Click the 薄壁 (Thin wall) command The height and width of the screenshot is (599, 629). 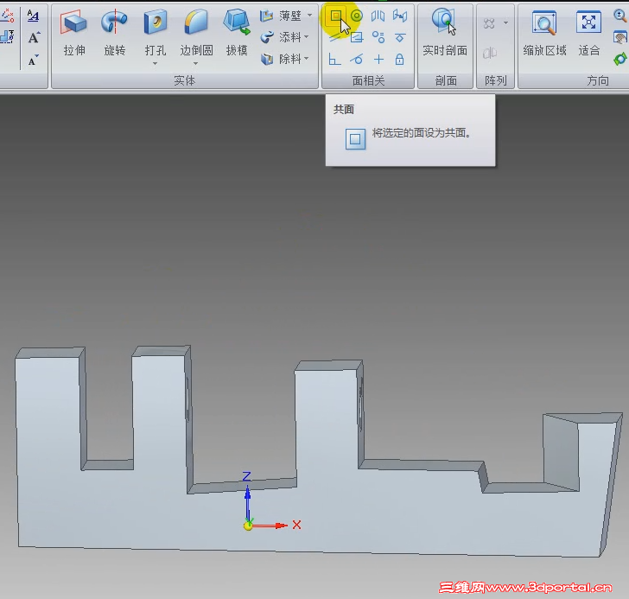coord(281,16)
